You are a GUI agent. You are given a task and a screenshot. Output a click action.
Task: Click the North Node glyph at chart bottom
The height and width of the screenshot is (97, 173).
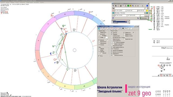click(75, 71)
